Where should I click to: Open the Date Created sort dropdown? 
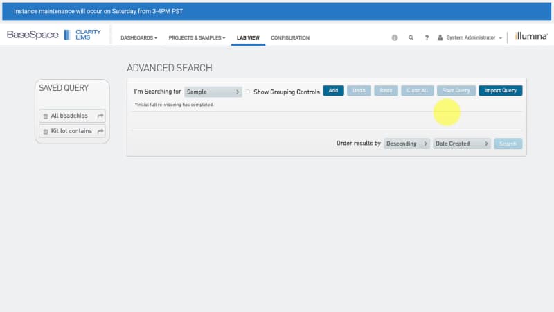coord(462,144)
